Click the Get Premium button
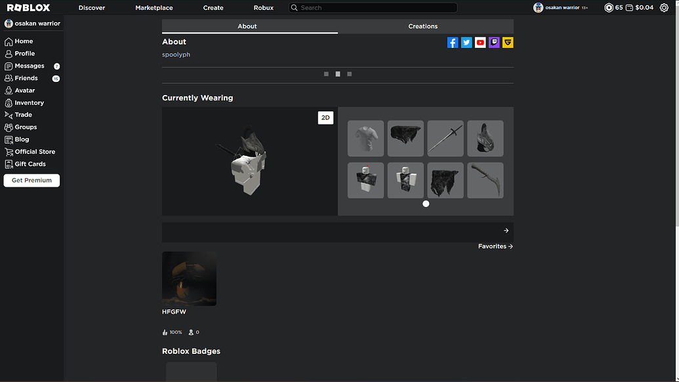The height and width of the screenshot is (382, 679). tap(31, 180)
